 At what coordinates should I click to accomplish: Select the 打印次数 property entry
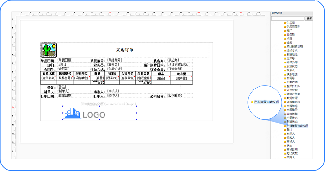[x=292, y=153]
